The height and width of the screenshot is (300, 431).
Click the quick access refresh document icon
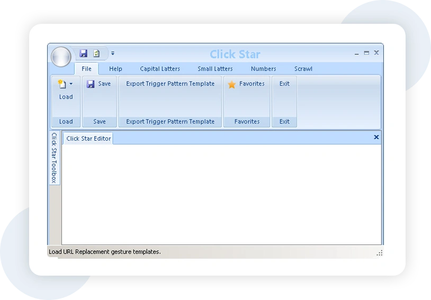pyautogui.click(x=96, y=53)
